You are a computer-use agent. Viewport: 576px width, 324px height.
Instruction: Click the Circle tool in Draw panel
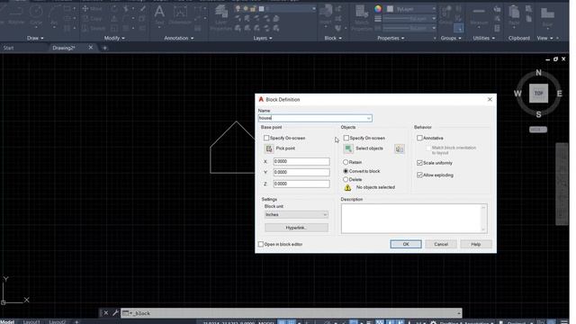36,14
